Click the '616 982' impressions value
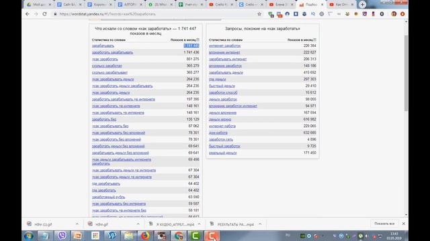The width and height of the screenshot is (430, 241). 310,119
